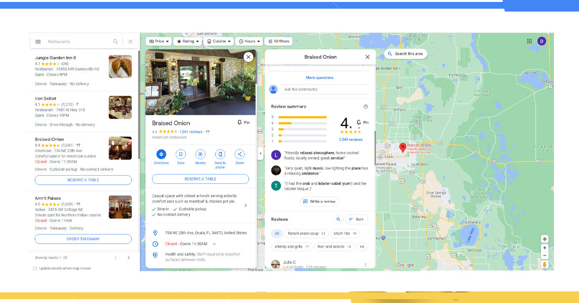Click More questions link
Screen dimensions: 579x303
(x=319, y=78)
